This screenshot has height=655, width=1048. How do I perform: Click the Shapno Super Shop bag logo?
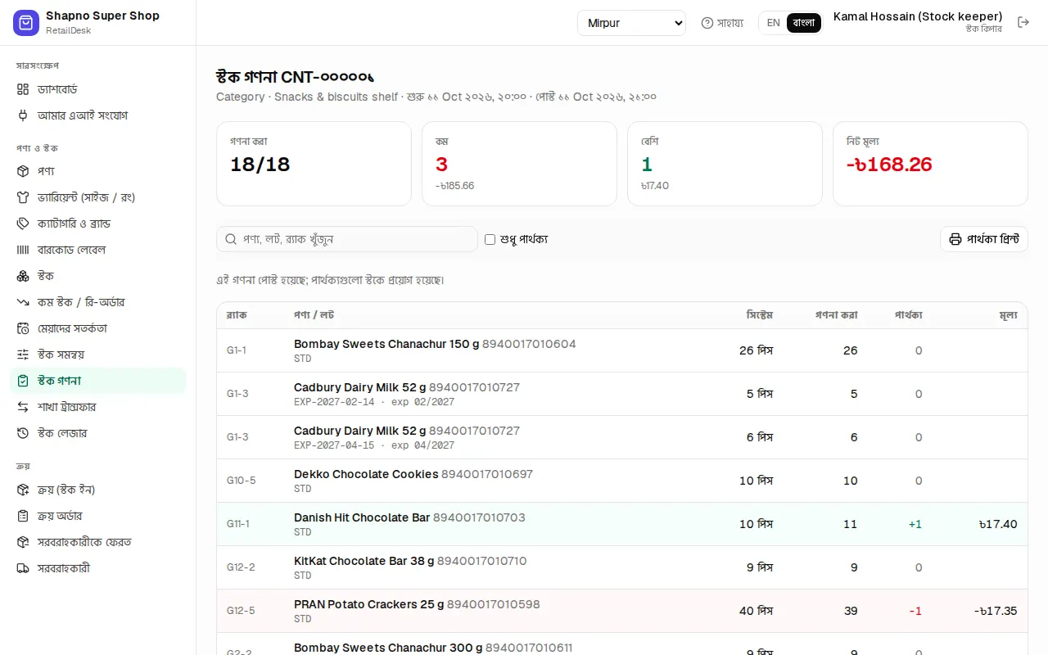(26, 23)
